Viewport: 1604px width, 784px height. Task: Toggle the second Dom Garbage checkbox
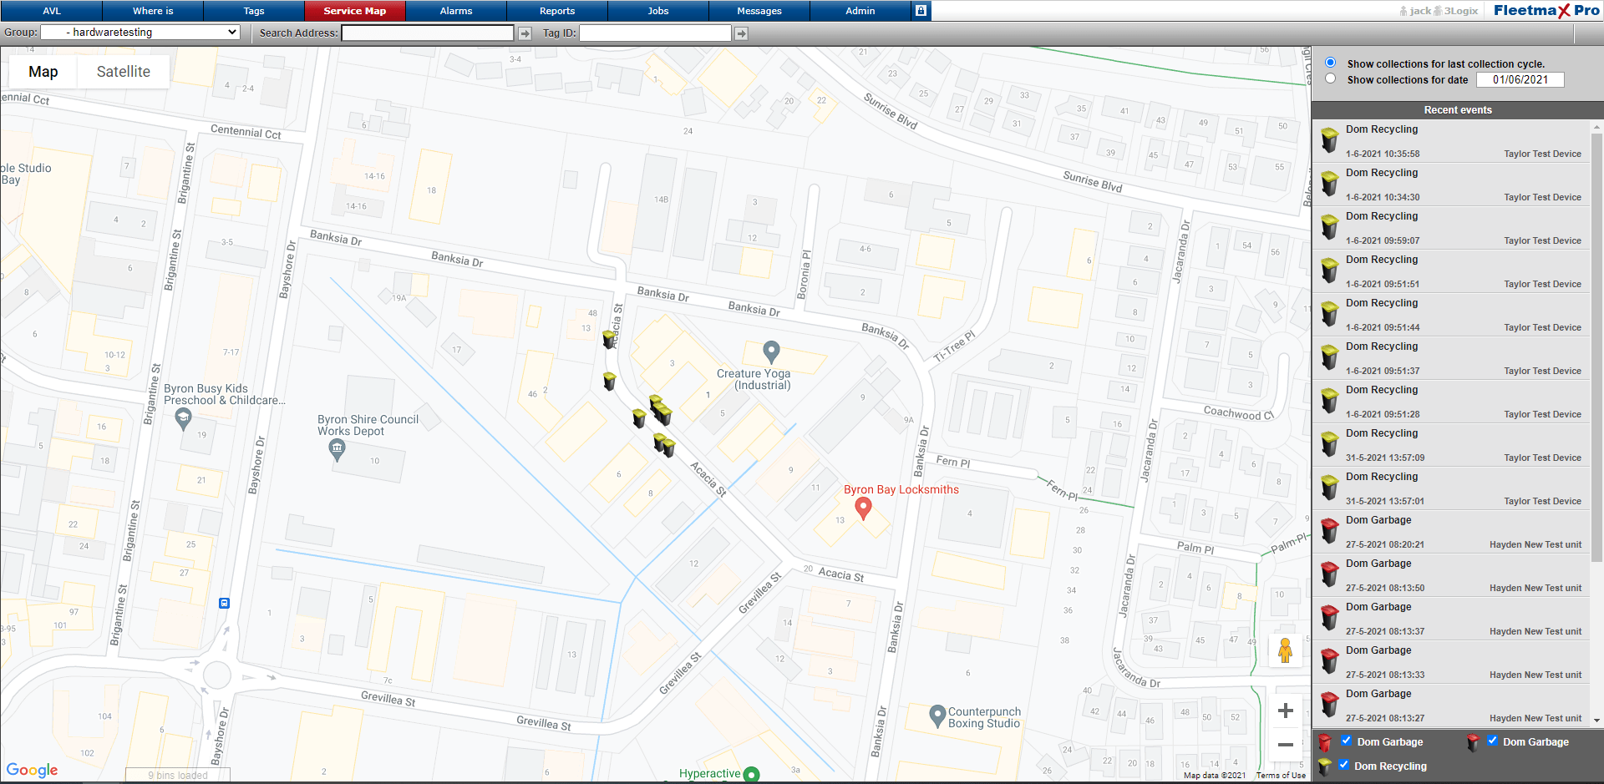tap(1492, 741)
